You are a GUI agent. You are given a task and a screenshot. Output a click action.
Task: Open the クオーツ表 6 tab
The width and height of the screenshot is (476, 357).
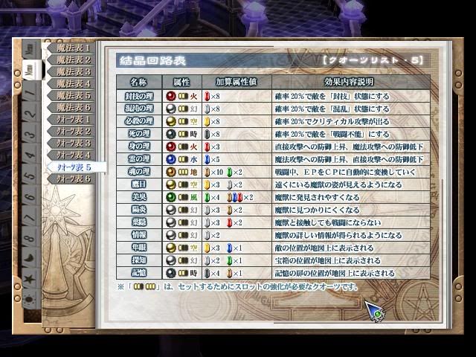coord(71,178)
